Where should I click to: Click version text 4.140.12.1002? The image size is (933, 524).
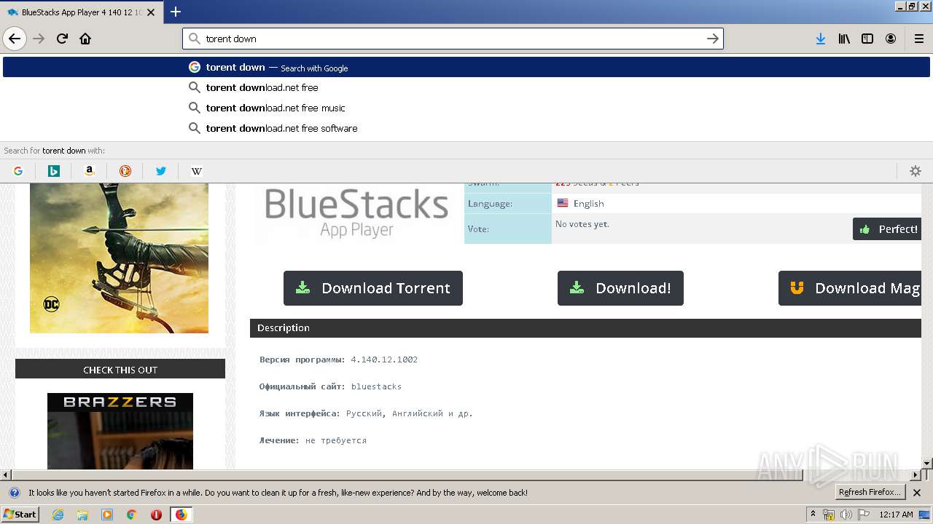[384, 360]
